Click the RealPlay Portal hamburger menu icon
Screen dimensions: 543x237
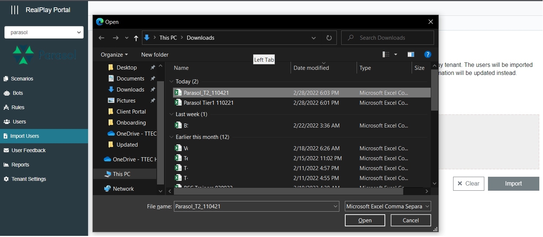pyautogui.click(x=15, y=10)
